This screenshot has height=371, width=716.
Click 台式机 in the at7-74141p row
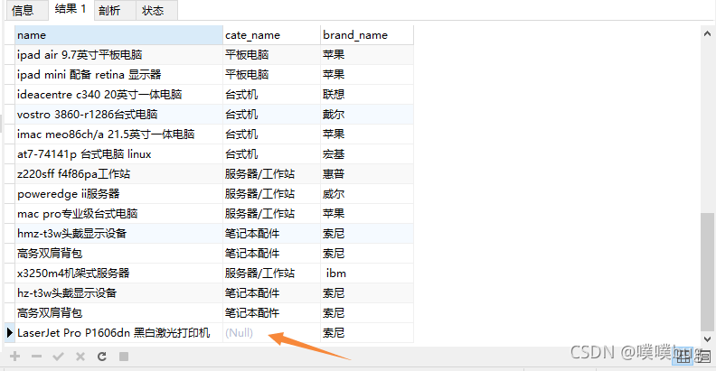coord(272,154)
